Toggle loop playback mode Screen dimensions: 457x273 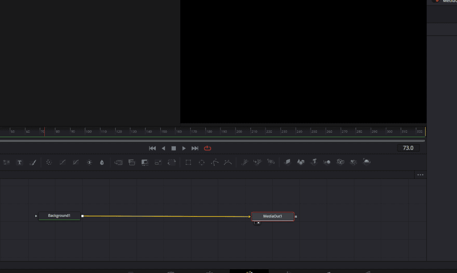tap(208, 148)
